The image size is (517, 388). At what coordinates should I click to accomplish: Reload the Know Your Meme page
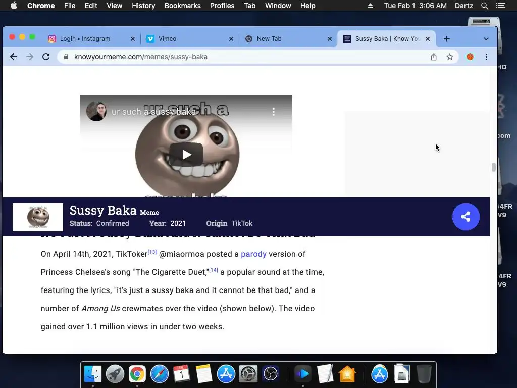46,57
